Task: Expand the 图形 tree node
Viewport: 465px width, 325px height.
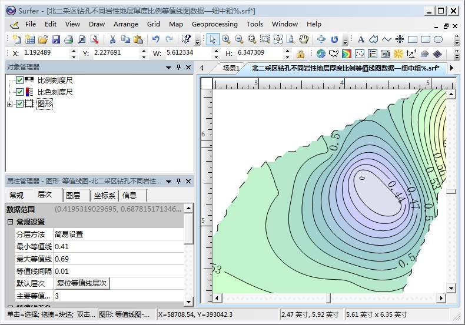Action: click(x=9, y=105)
